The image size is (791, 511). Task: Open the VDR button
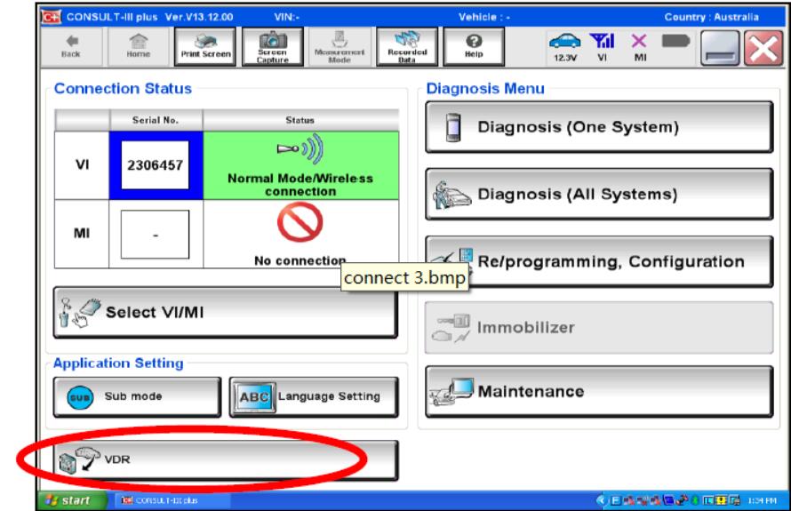tap(226, 459)
